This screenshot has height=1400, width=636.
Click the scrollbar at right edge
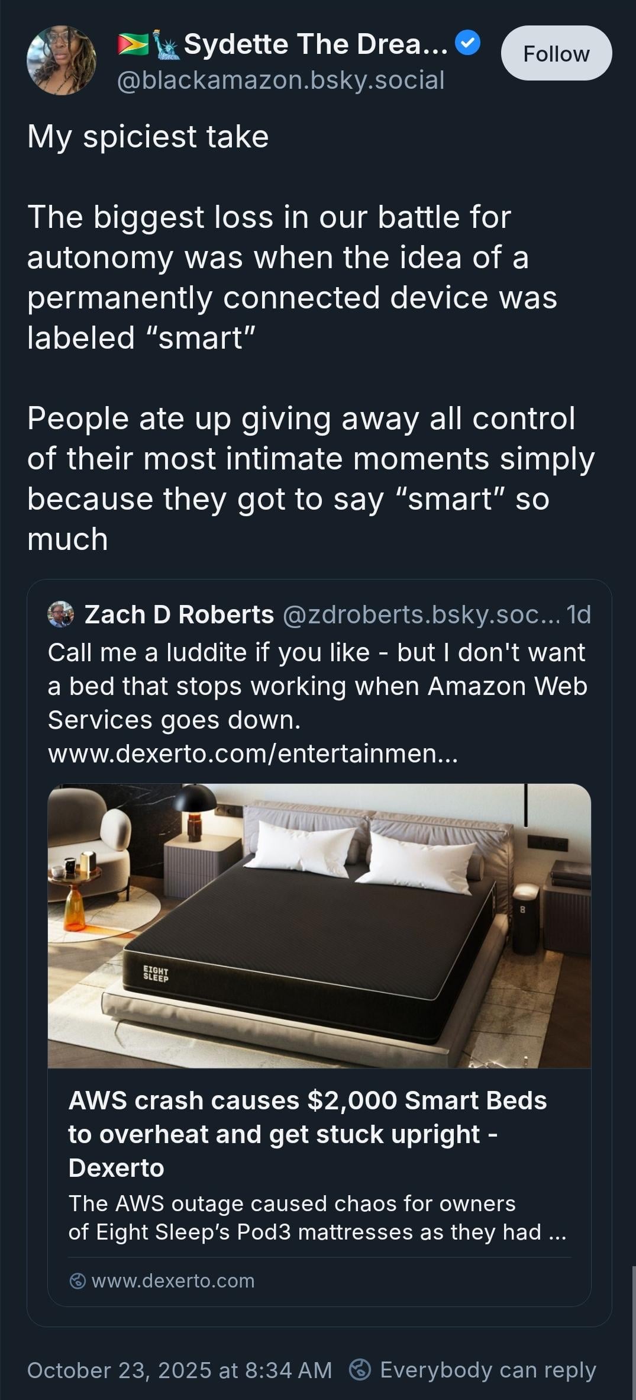coord(634,1332)
